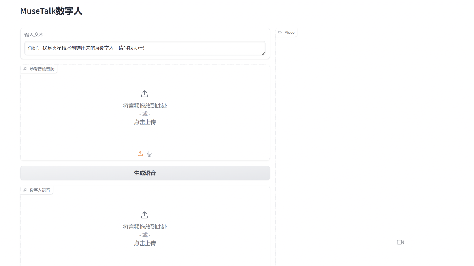Click 点击上传 in 数字人语音 area

[x=145, y=243]
